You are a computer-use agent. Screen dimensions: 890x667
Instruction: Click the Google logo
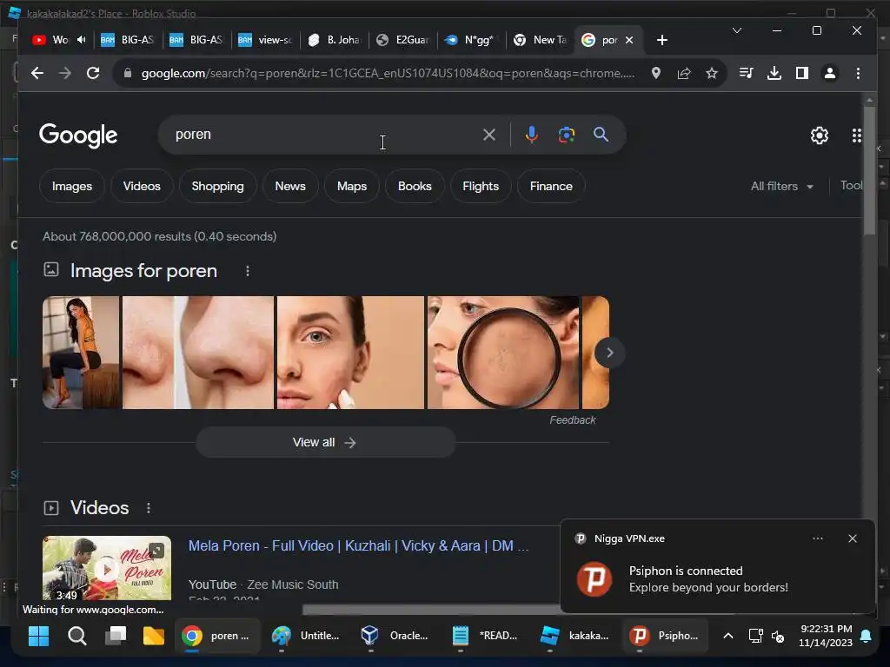point(78,135)
